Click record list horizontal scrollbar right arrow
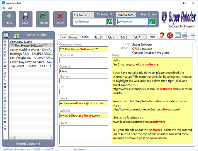 coord(51,138)
